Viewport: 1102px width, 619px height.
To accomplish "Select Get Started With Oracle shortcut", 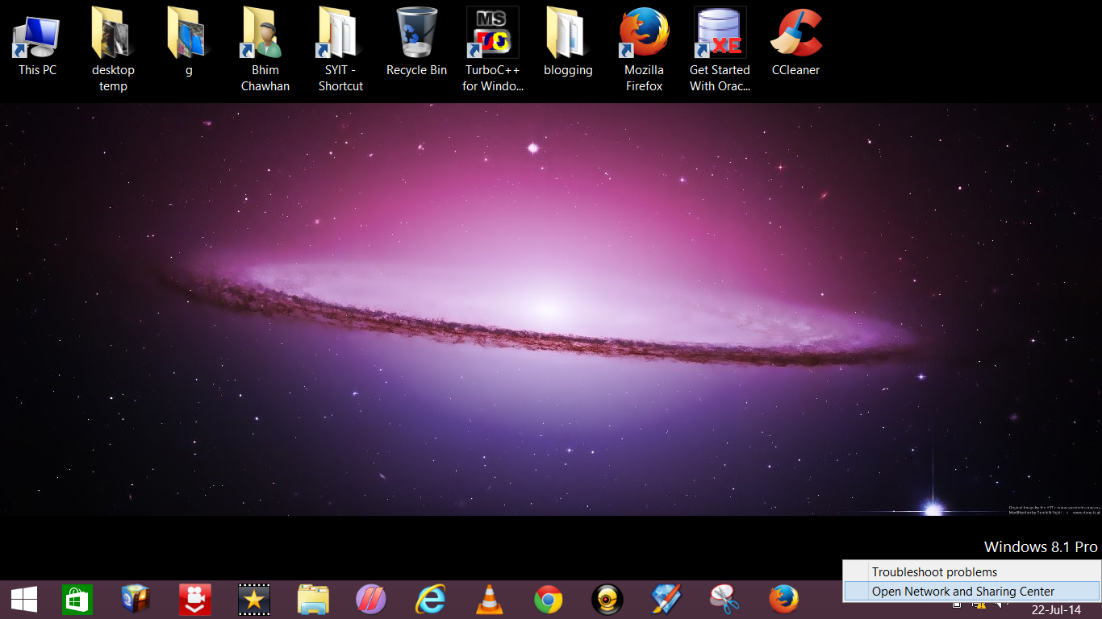I will coord(720,50).
